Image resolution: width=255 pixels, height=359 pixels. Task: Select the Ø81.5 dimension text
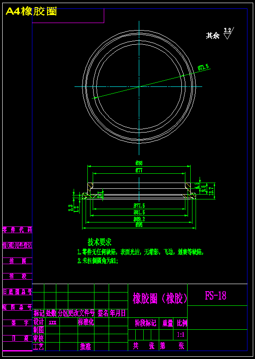tap(139, 212)
